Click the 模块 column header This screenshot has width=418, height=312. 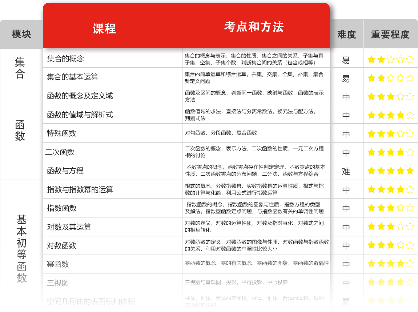click(x=21, y=34)
